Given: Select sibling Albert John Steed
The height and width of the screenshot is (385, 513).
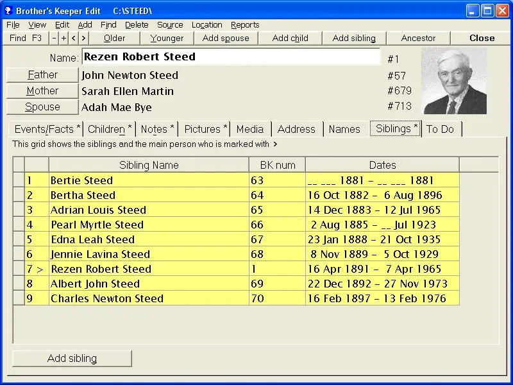Looking at the screenshot, I should (149, 284).
